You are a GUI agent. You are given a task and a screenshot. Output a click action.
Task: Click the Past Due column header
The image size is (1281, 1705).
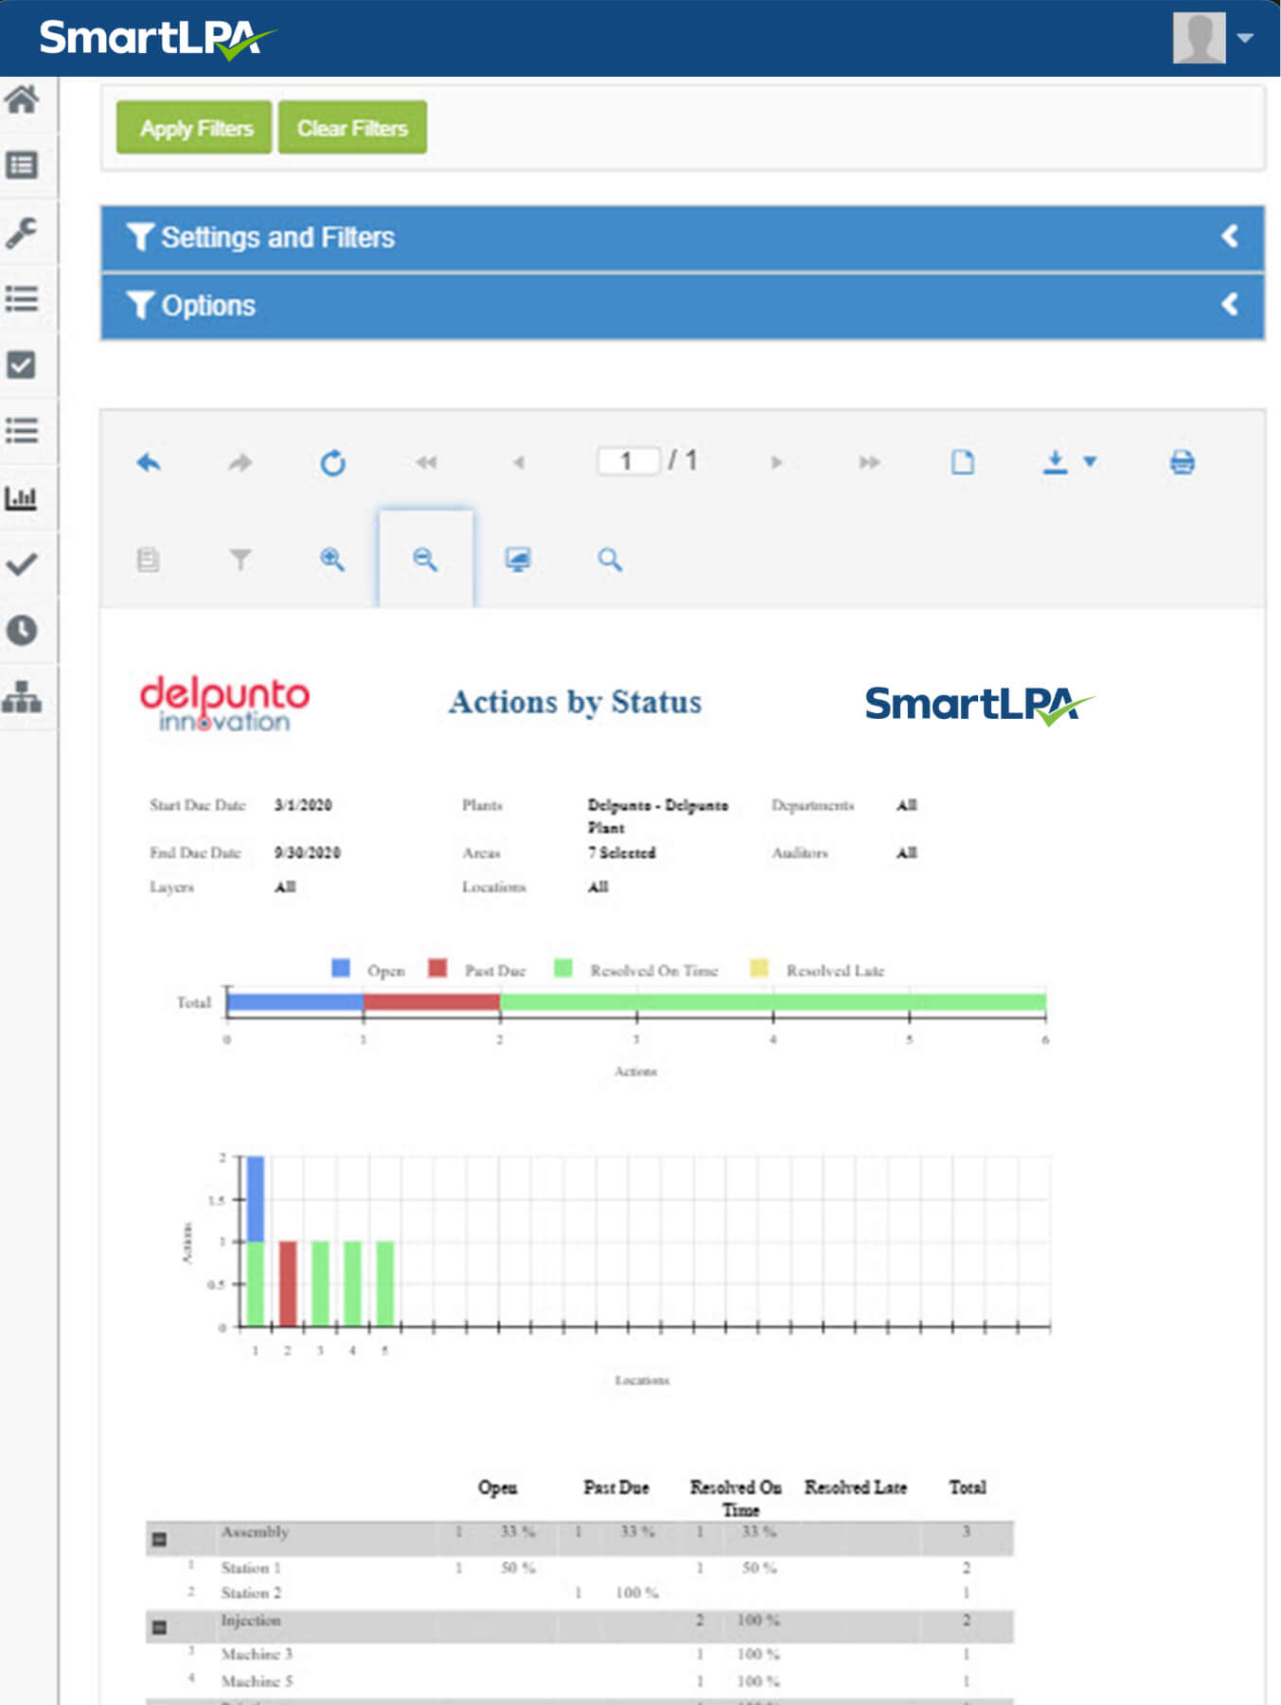616,1487
